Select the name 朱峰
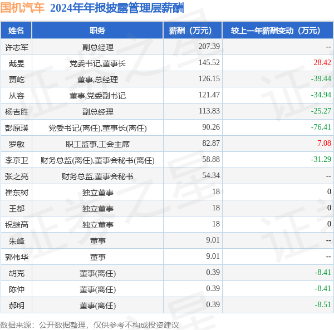Screen dimensions: 334x330 (17, 241)
